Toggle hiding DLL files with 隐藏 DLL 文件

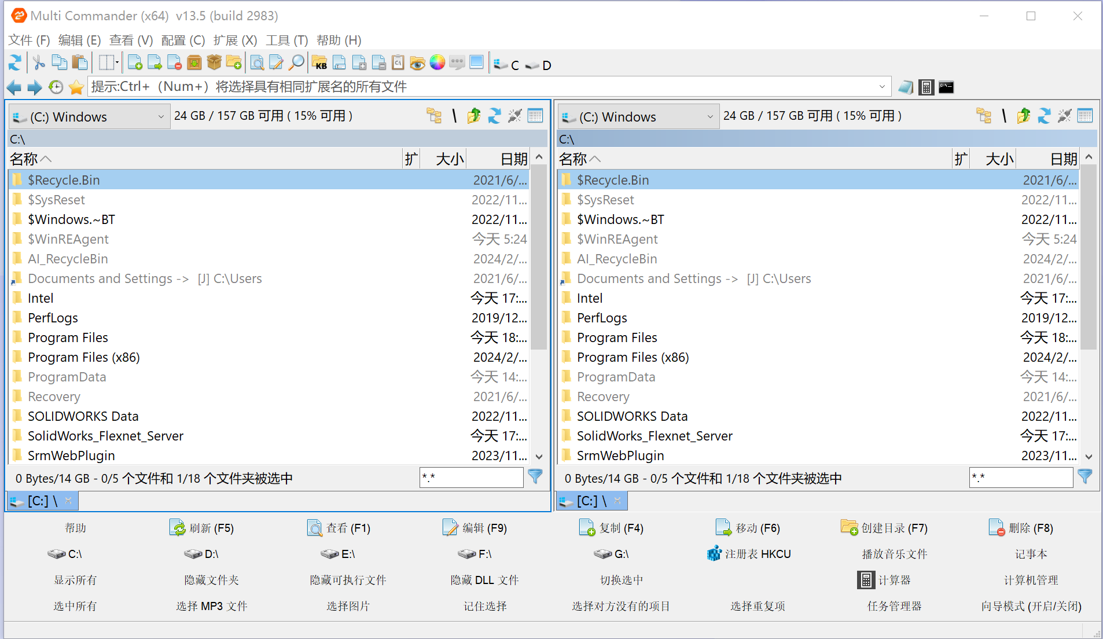485,579
